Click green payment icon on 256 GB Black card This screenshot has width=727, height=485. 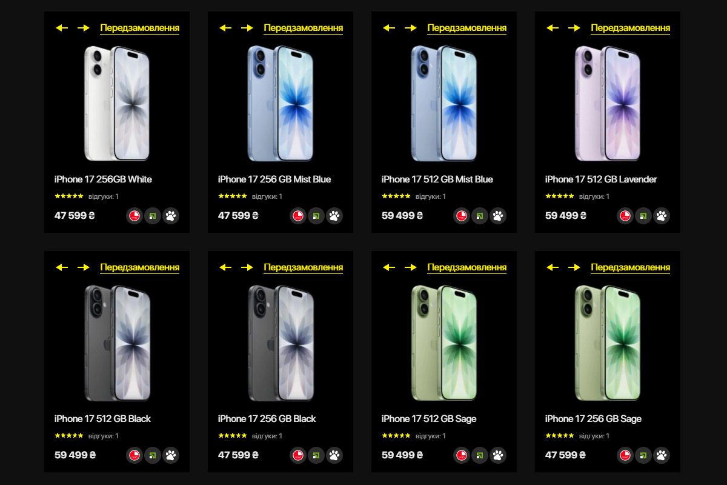[x=316, y=455]
